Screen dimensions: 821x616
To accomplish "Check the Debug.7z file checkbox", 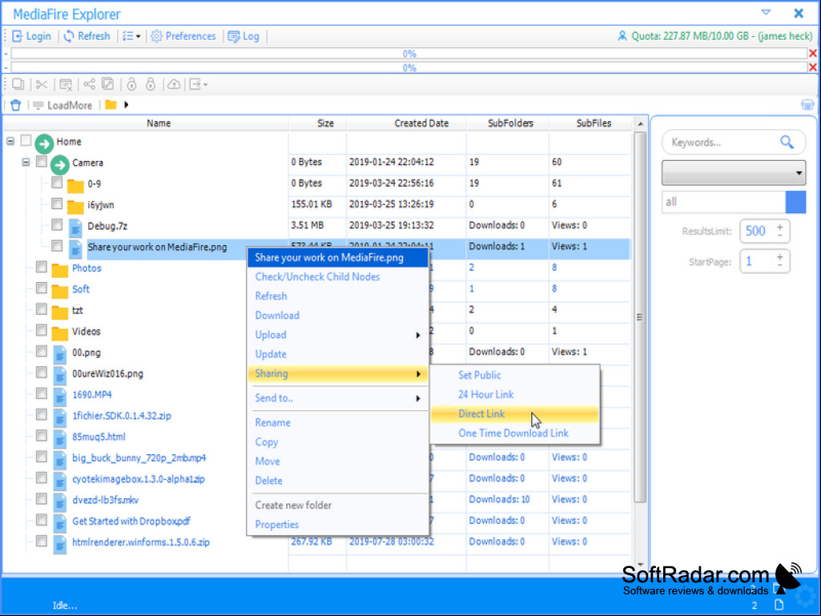I will (57, 225).
